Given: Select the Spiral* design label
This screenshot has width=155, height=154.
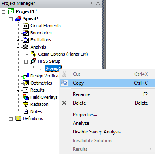Looking at the screenshot, I should coord(31,19).
